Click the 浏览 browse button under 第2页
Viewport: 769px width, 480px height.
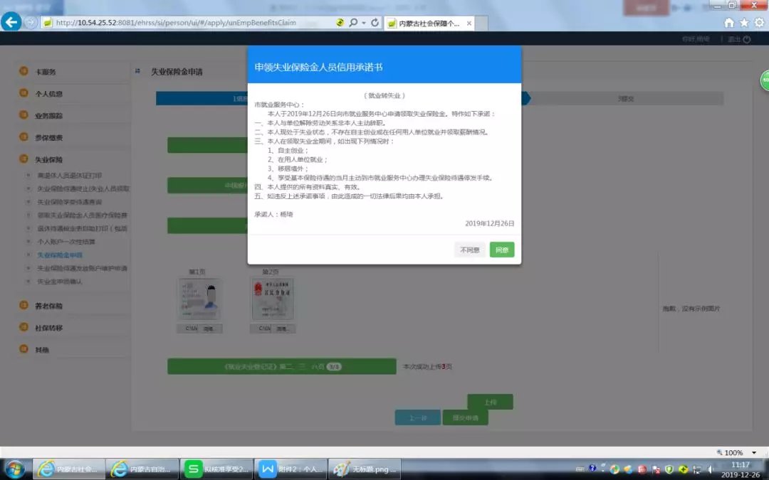282,329
